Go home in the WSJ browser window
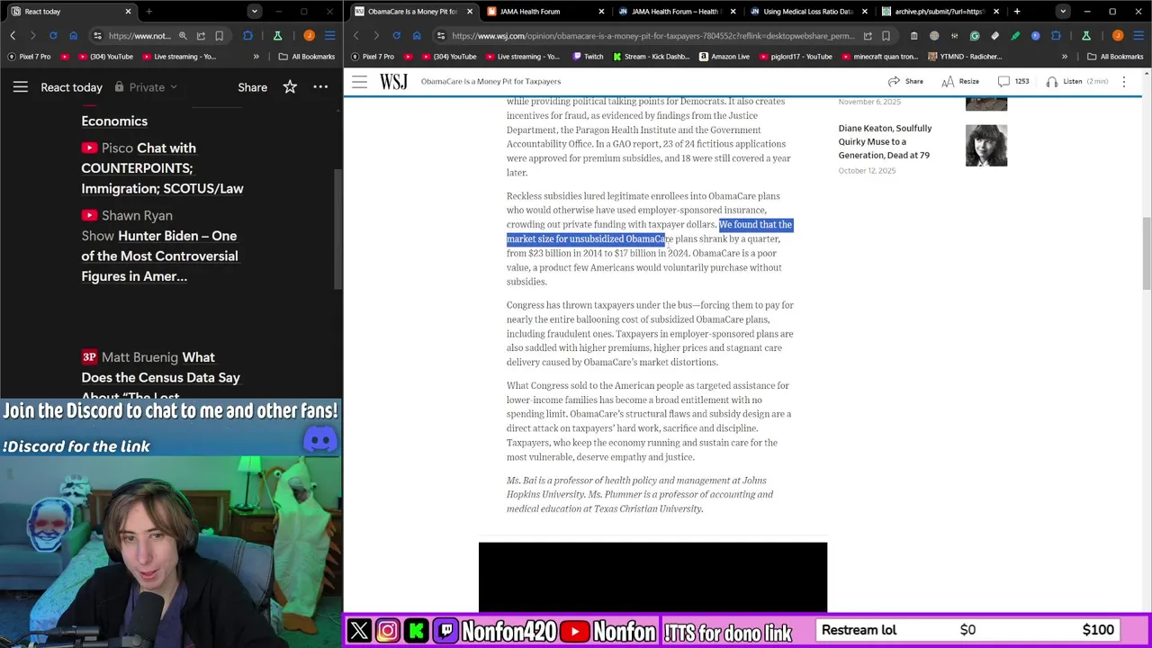 [x=417, y=36]
